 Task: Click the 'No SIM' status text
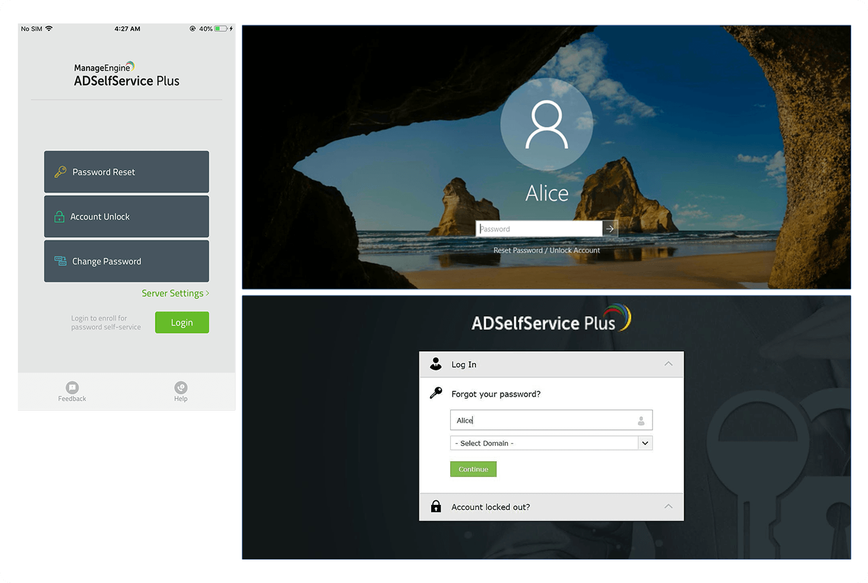[31, 28]
